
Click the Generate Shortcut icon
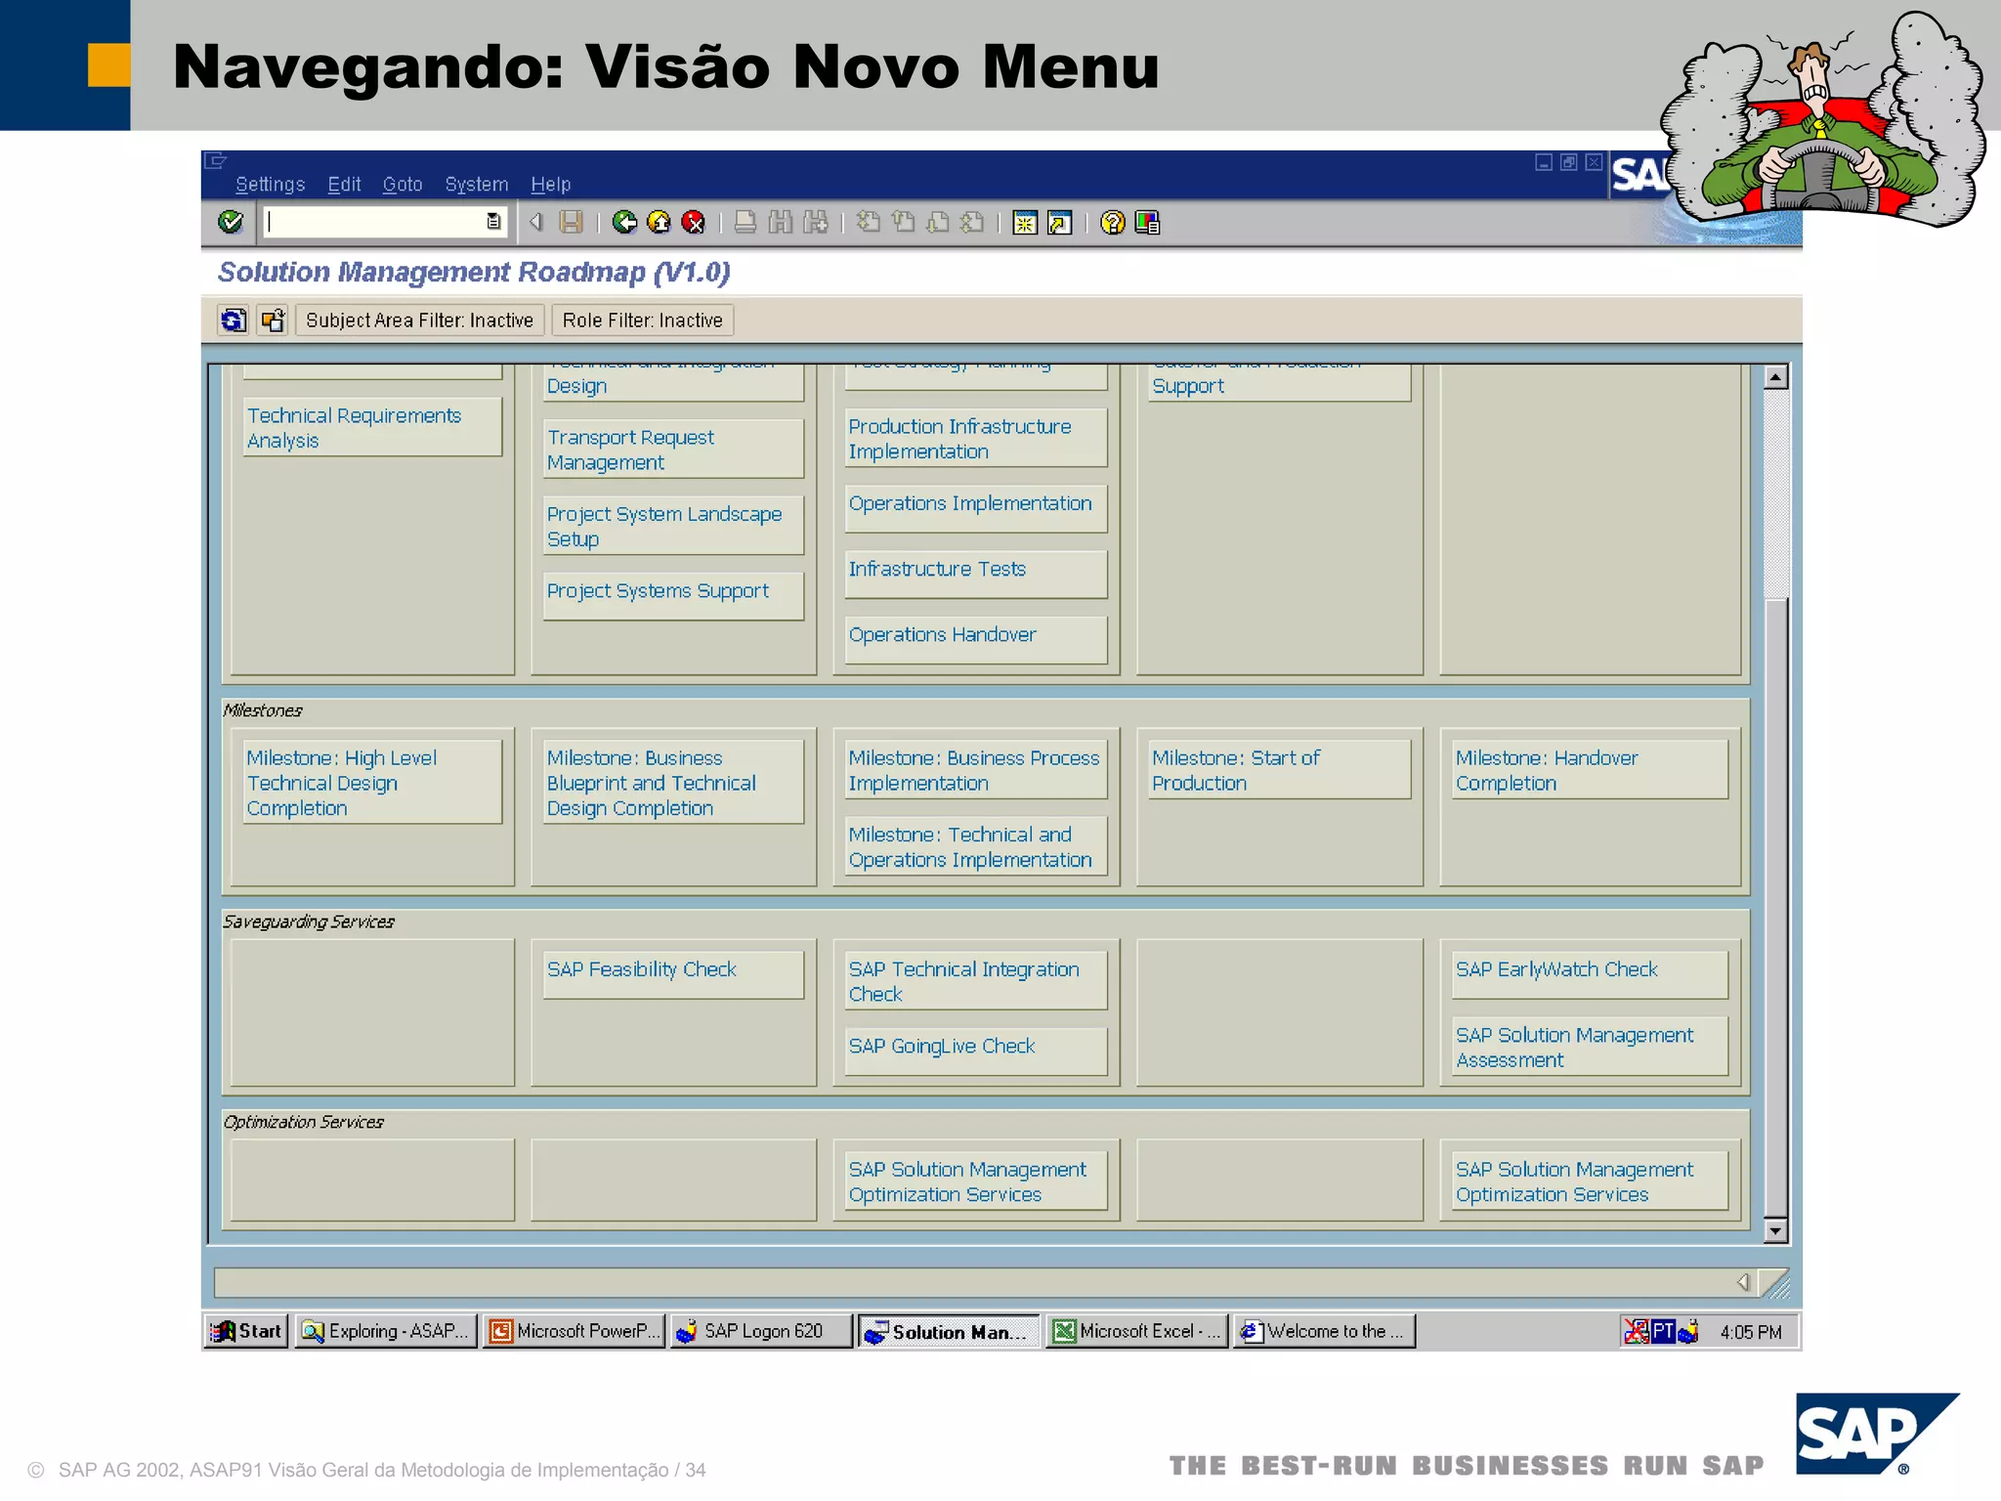[x=1059, y=223]
